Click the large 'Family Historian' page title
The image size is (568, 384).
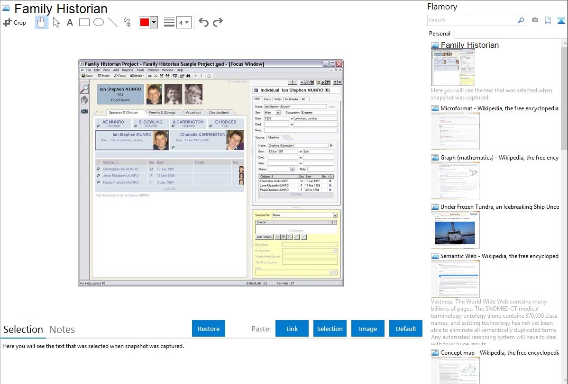[61, 9]
